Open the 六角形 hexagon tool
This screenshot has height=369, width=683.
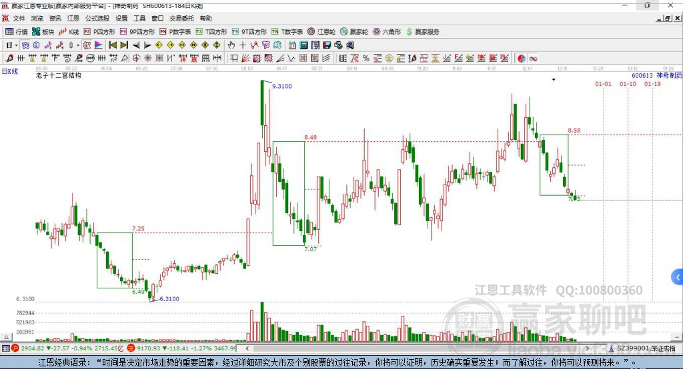387,32
